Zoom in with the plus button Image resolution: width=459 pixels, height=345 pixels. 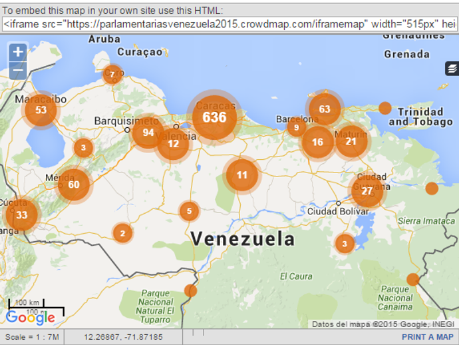18,52
